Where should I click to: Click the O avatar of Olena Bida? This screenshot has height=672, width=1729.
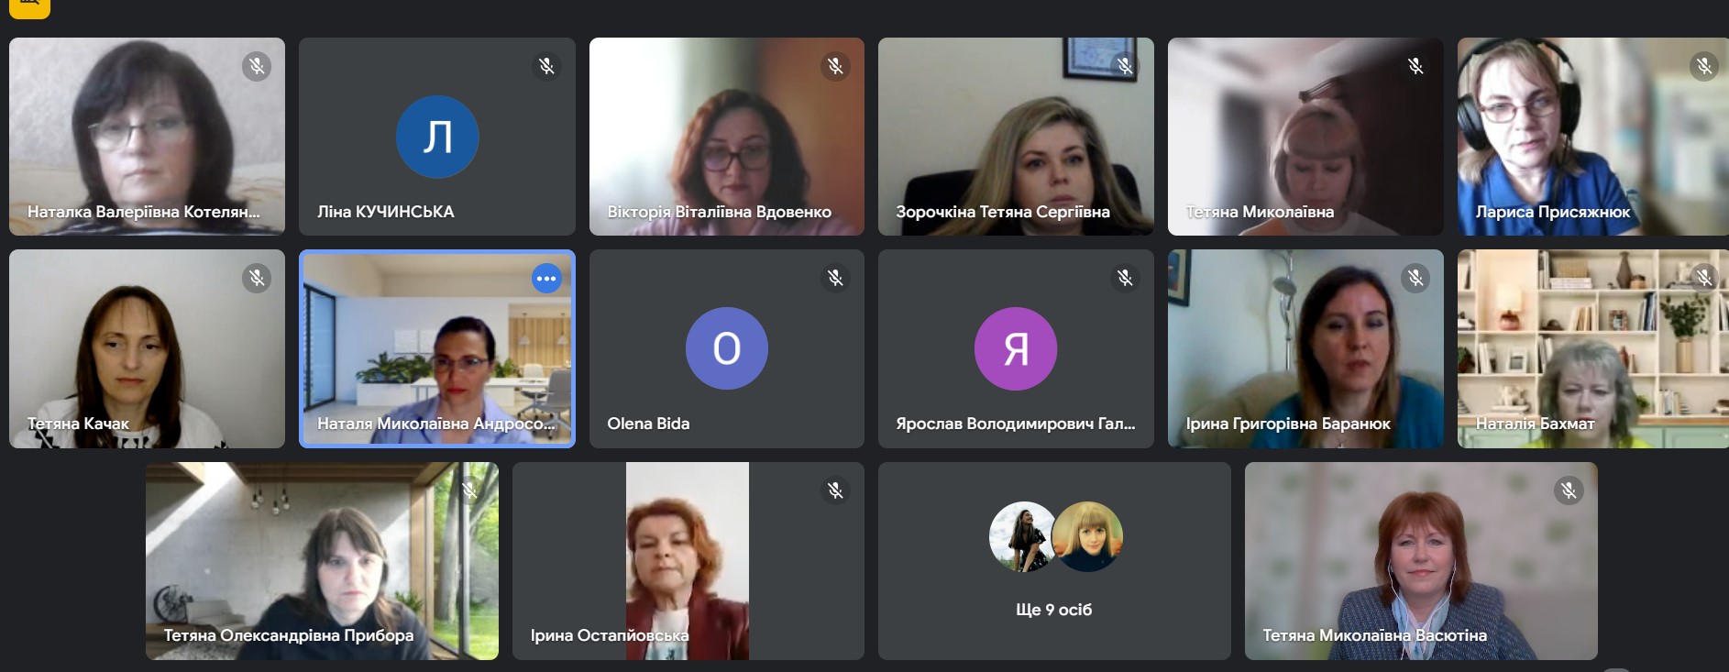point(727,348)
